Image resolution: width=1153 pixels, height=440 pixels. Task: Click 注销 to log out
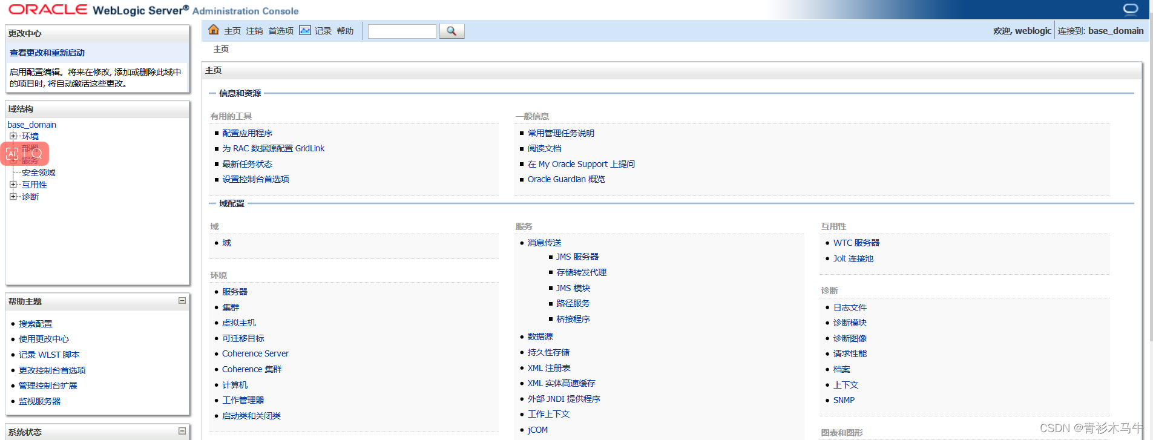(x=254, y=31)
